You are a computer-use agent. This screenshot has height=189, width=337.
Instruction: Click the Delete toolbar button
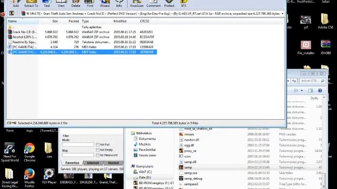click(76, 4)
